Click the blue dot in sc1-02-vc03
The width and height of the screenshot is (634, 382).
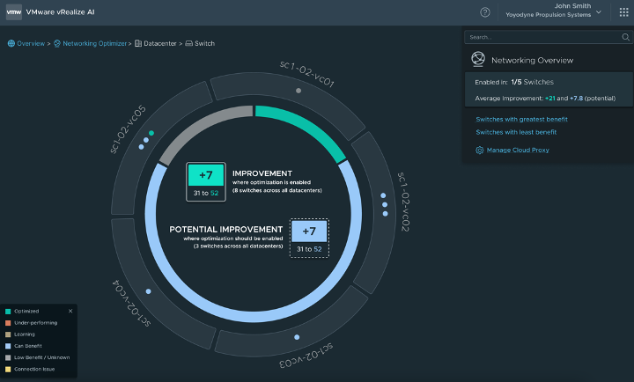point(297,337)
